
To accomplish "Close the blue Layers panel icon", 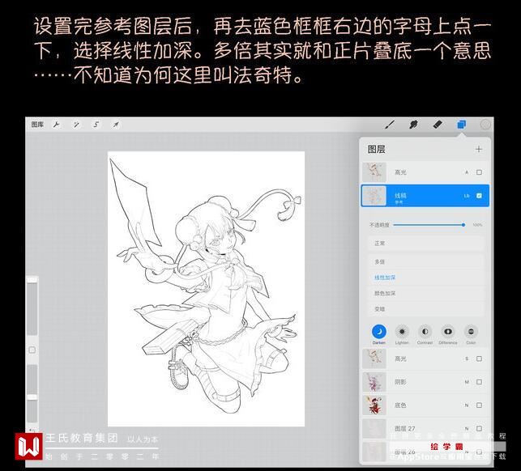I will click(x=462, y=125).
